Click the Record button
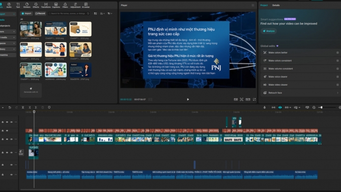The height and width of the screenshot is (192, 341). click(x=40, y=14)
